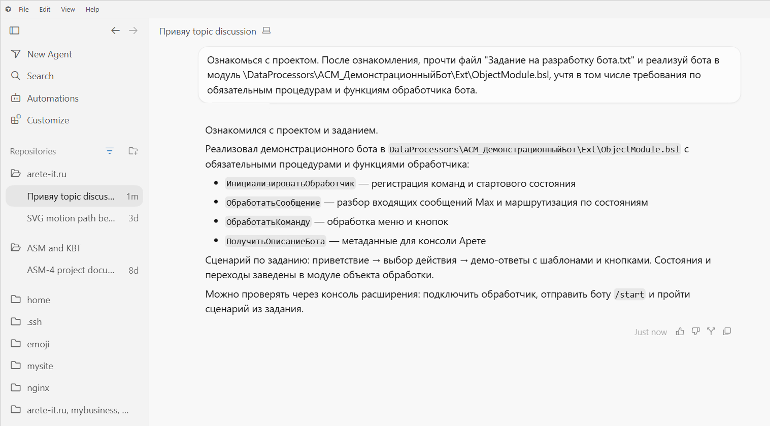Open the File menu
This screenshot has height=426, width=770.
[24, 9]
